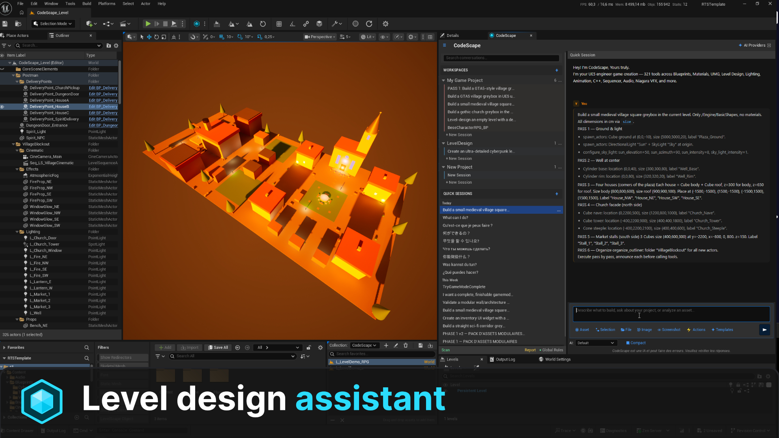Open the wrench tools dropdown in the toolbar
This screenshot has height=438, width=779.
coord(337,24)
